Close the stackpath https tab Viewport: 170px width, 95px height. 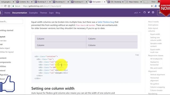(141, 2)
